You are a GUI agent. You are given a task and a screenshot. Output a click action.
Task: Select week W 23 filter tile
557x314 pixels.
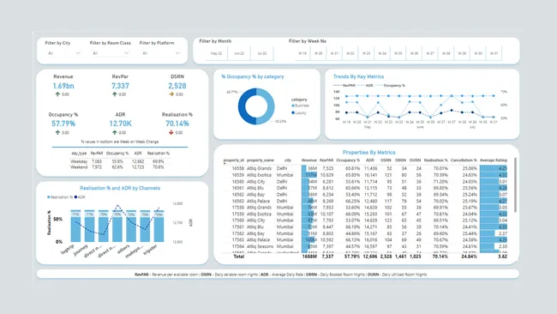pos(366,53)
